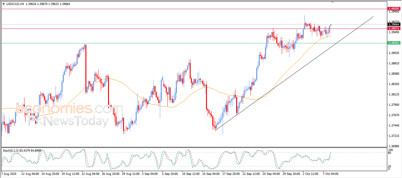
Task: Click the black 1.39664 current price label
Action: [394, 24]
